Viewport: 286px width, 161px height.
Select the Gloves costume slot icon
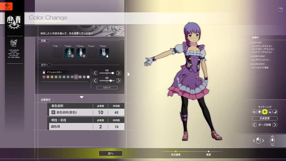click(x=81, y=53)
